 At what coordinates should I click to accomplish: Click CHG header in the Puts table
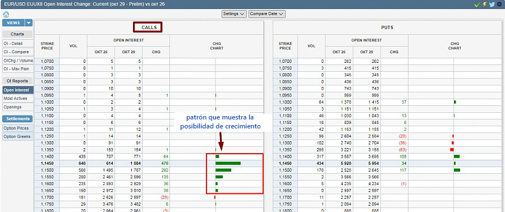point(394,52)
